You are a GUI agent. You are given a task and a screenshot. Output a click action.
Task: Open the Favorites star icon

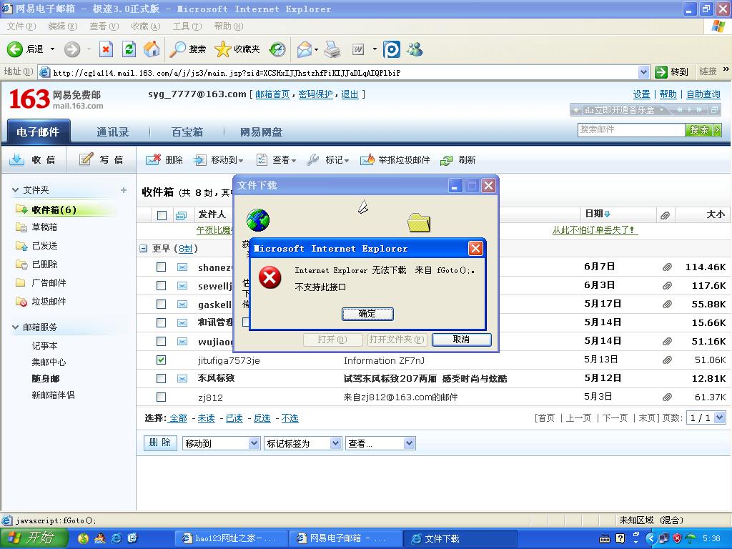coord(223,49)
